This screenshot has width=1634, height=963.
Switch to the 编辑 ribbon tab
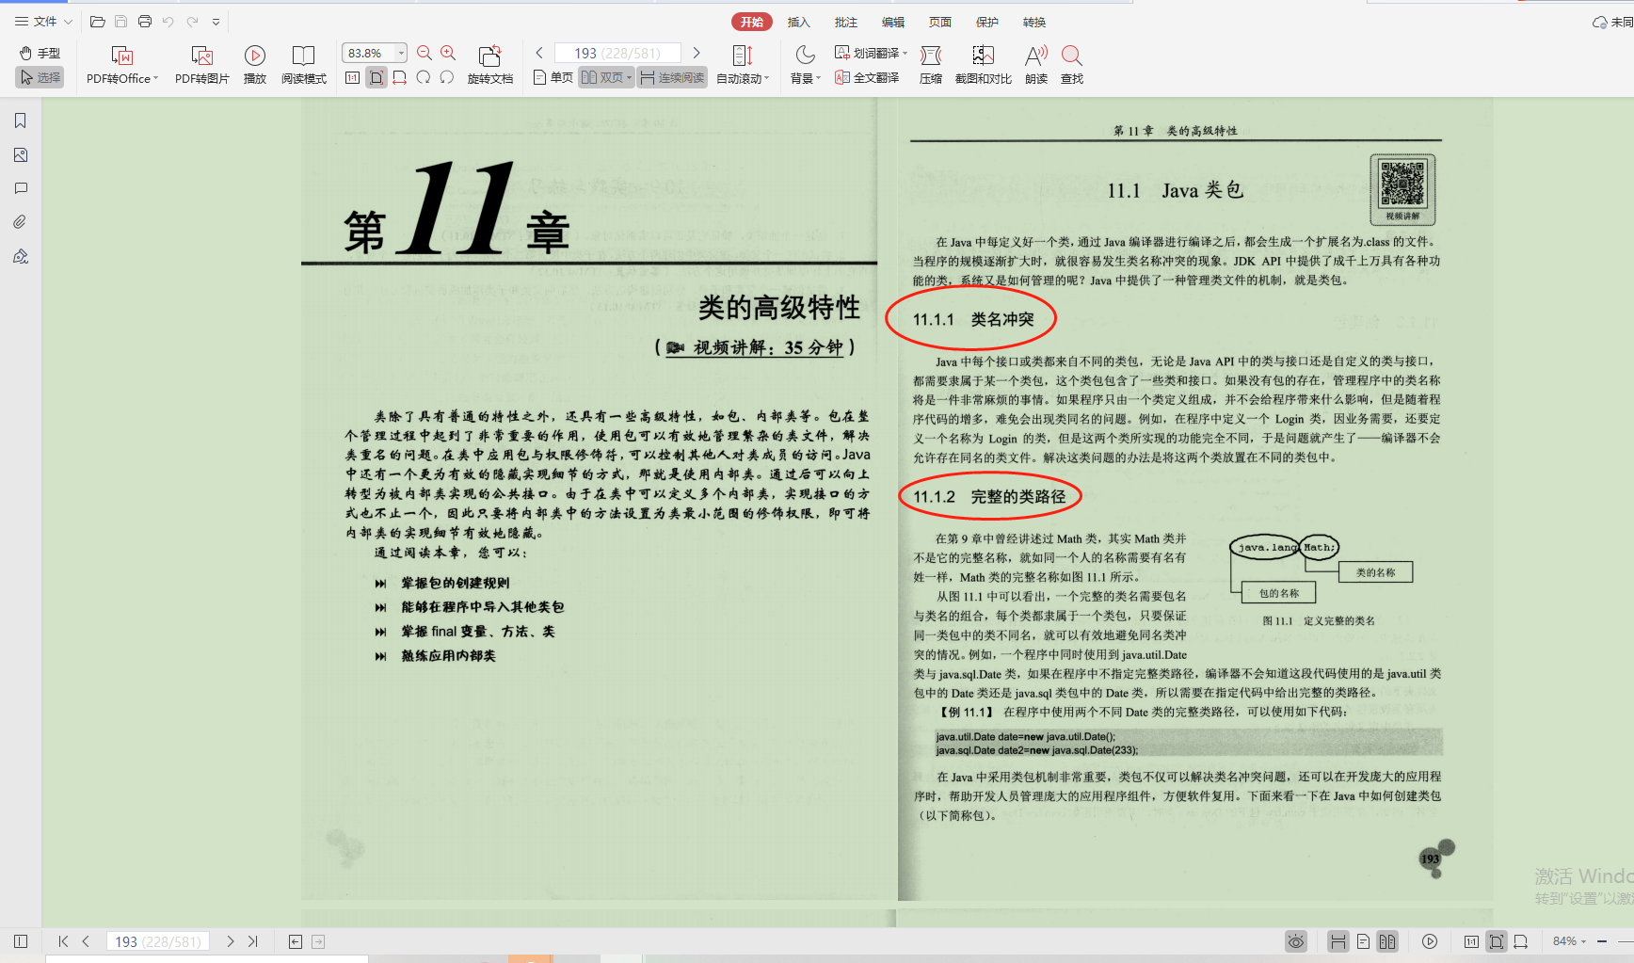[x=892, y=22]
